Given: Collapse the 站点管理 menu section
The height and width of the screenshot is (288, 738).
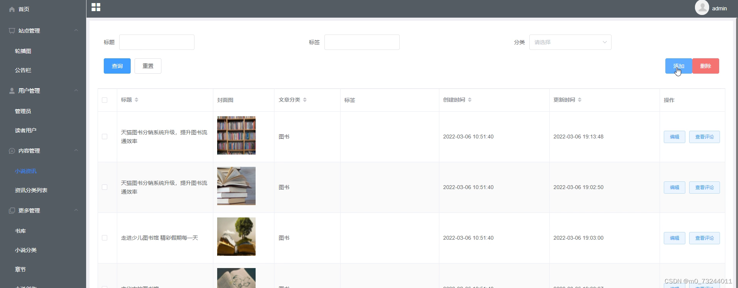Looking at the screenshot, I should (x=76, y=30).
